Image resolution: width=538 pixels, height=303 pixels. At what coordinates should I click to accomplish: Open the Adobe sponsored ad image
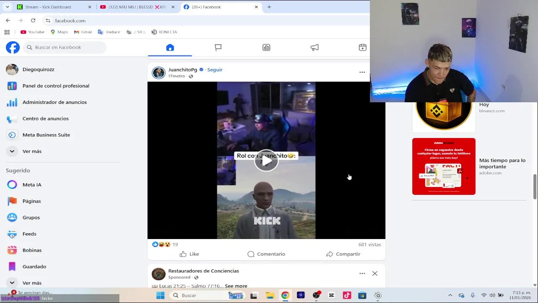click(444, 167)
